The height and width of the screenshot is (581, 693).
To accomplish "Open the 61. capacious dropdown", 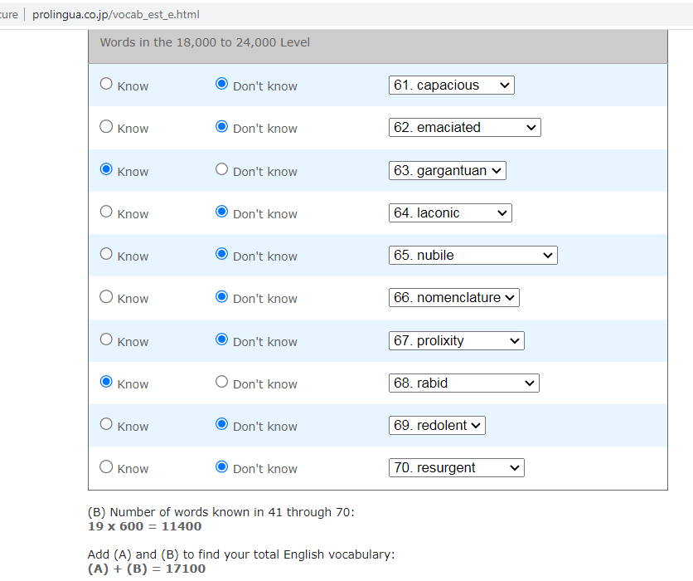I will tap(451, 85).
